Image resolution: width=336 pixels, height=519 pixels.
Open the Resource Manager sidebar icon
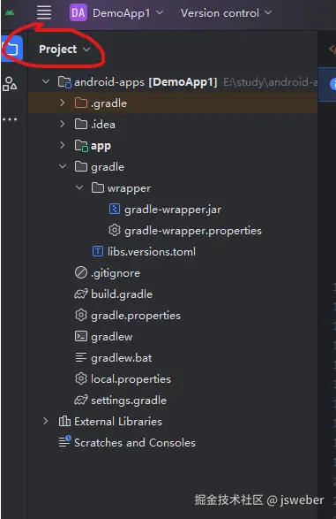pyautogui.click(x=10, y=84)
